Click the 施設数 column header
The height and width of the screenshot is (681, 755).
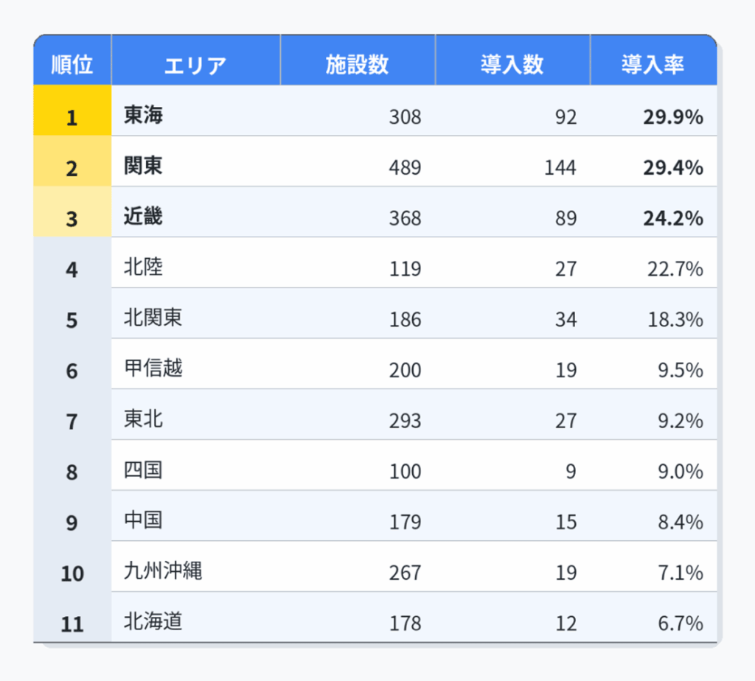(x=358, y=65)
